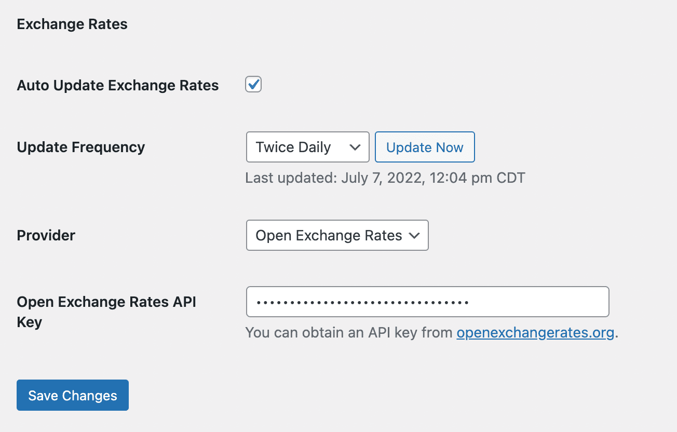Click Update Now to refresh rates
Screen dimensions: 677x432
(x=425, y=147)
